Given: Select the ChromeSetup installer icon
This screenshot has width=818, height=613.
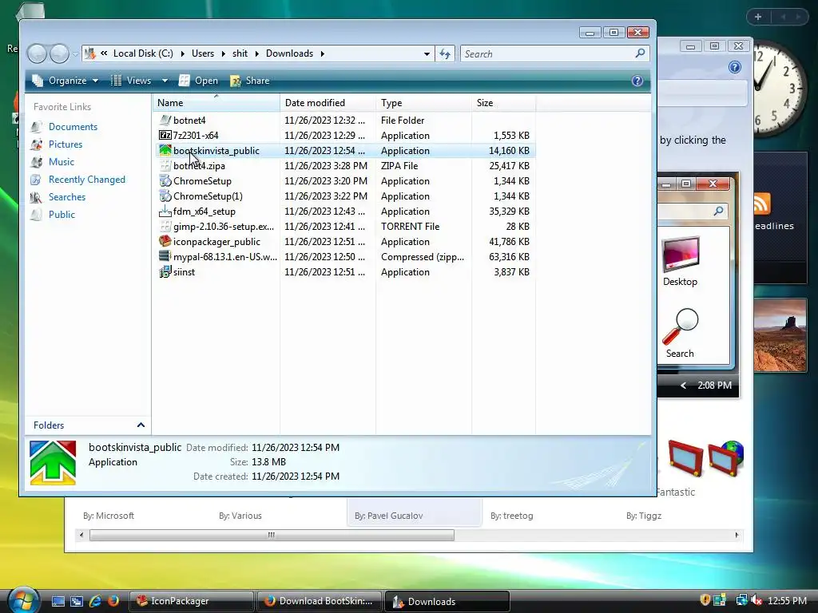Looking at the screenshot, I should [165, 181].
